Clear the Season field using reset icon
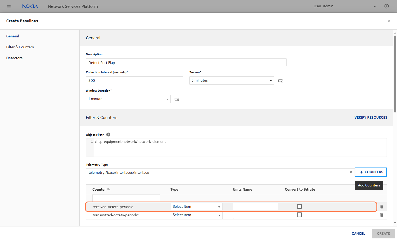This screenshot has width=397, height=241. (280, 81)
